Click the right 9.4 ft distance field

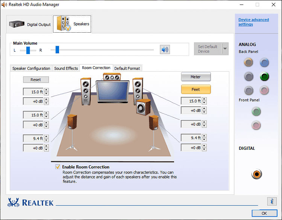pyautogui.click(x=191, y=138)
